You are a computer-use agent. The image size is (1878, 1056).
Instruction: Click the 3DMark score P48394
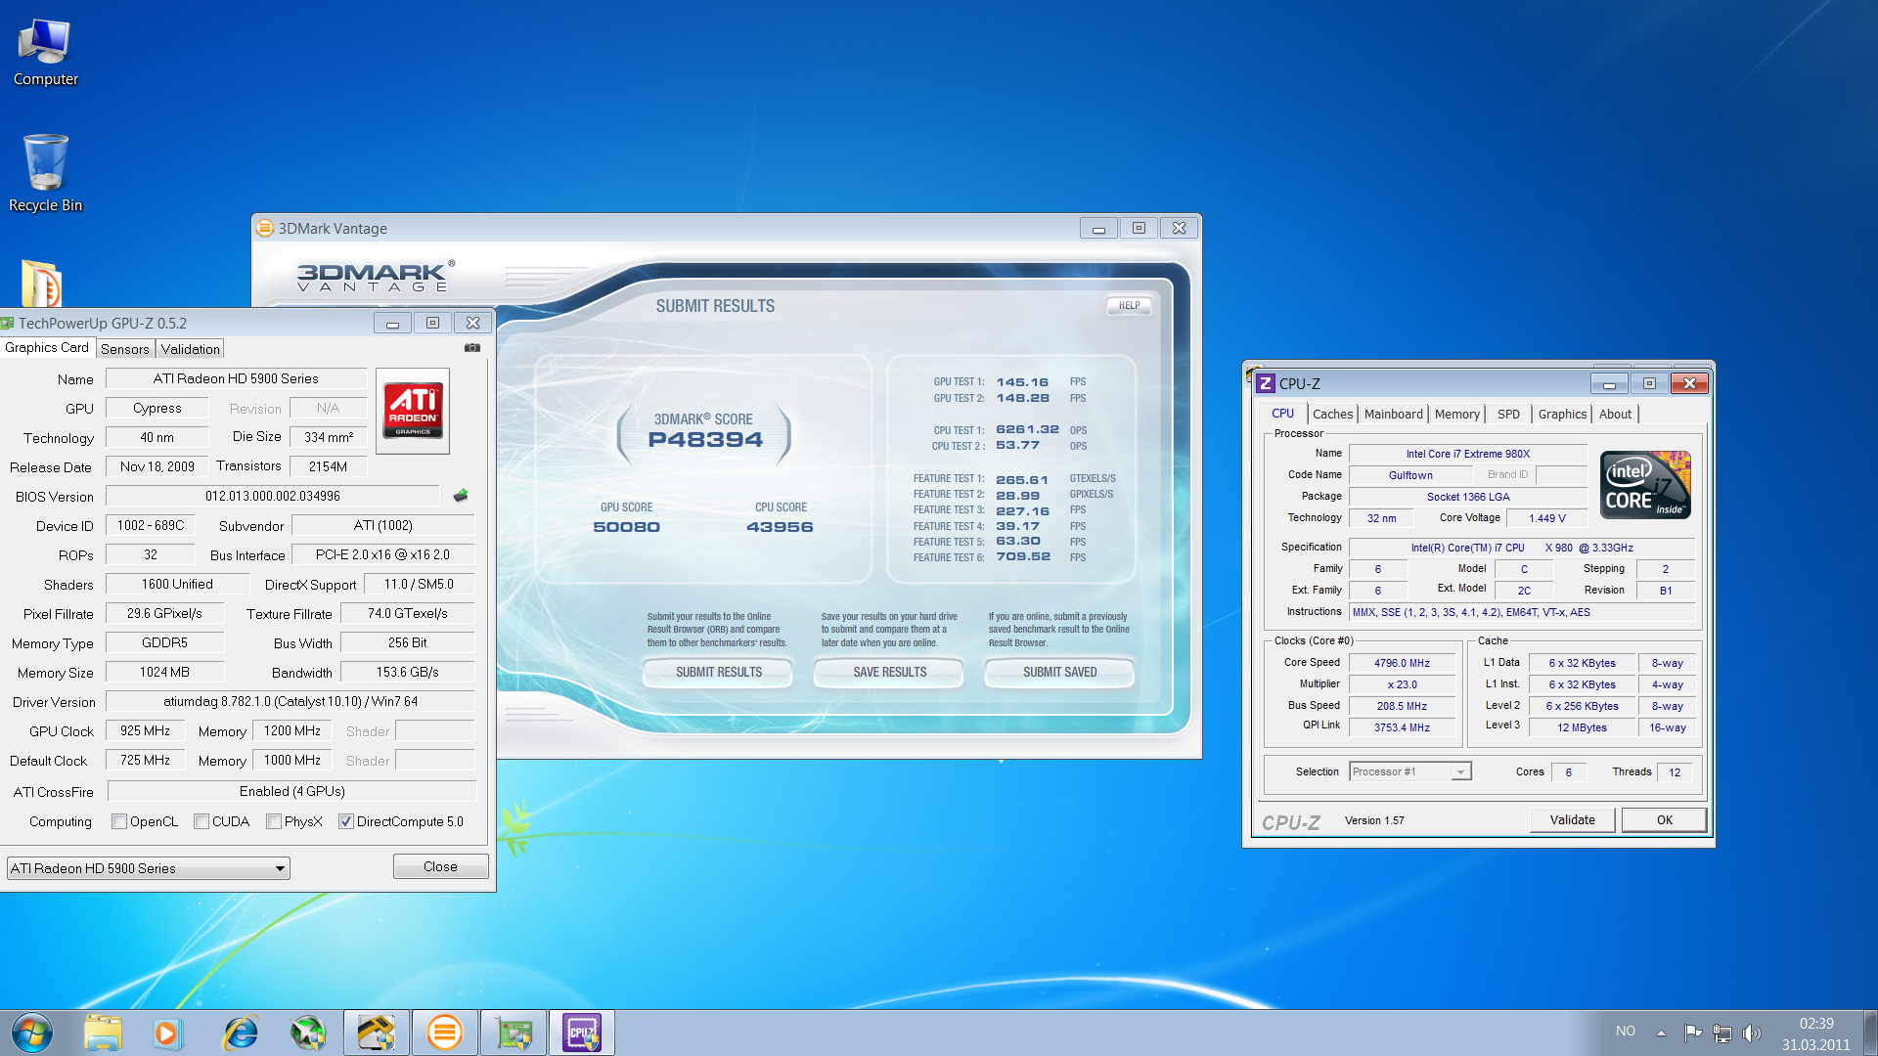click(705, 439)
